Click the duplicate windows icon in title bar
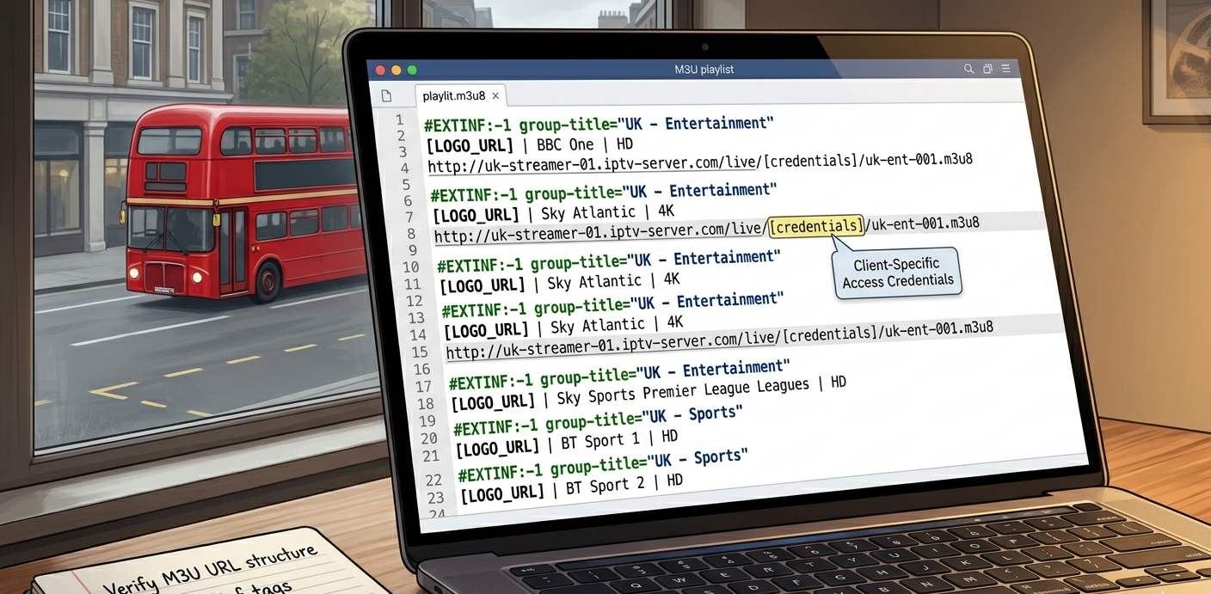 [987, 69]
